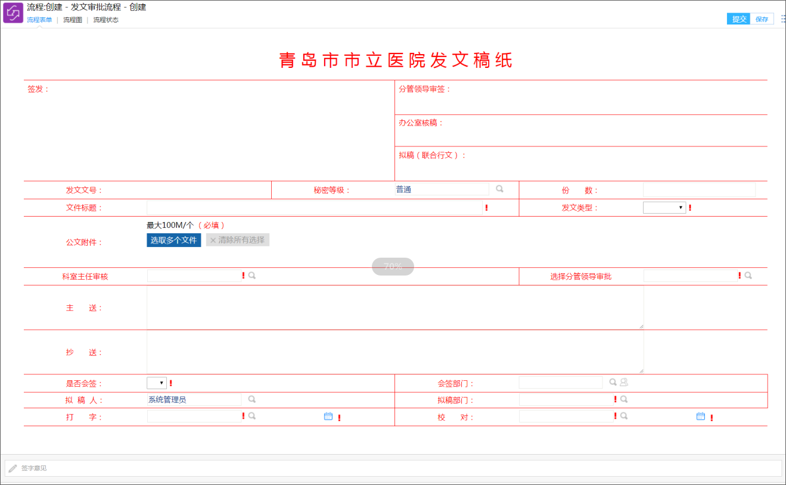The image size is (786, 485).
Task: Open the list menu icon beside 保存
Action: [782, 18]
